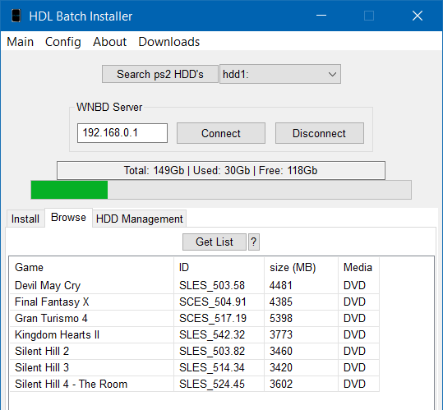
Task: Sort by the size (MB) column header
Action: pos(301,267)
